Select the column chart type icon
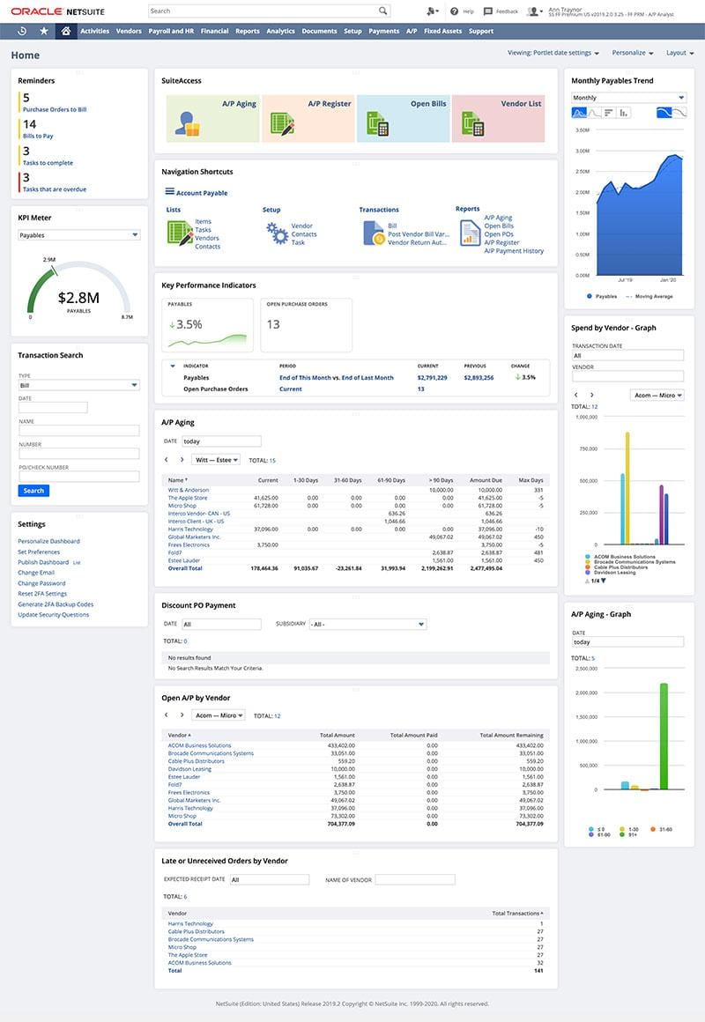This screenshot has height=1022, width=705. coord(623,113)
